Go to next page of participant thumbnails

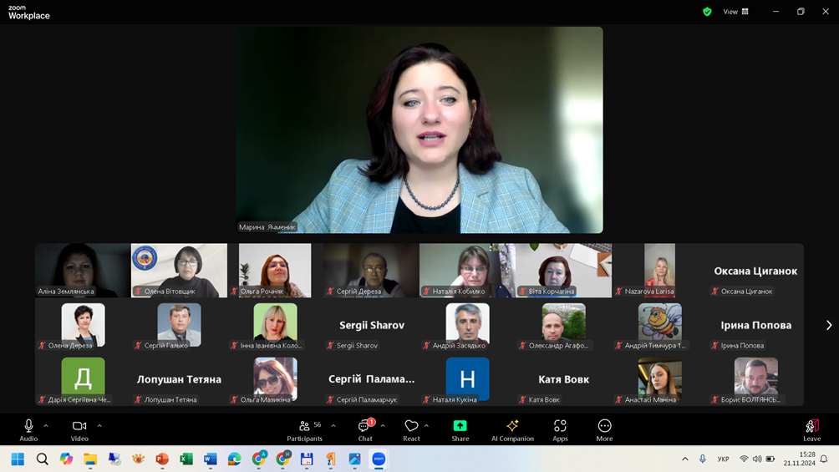coord(829,325)
